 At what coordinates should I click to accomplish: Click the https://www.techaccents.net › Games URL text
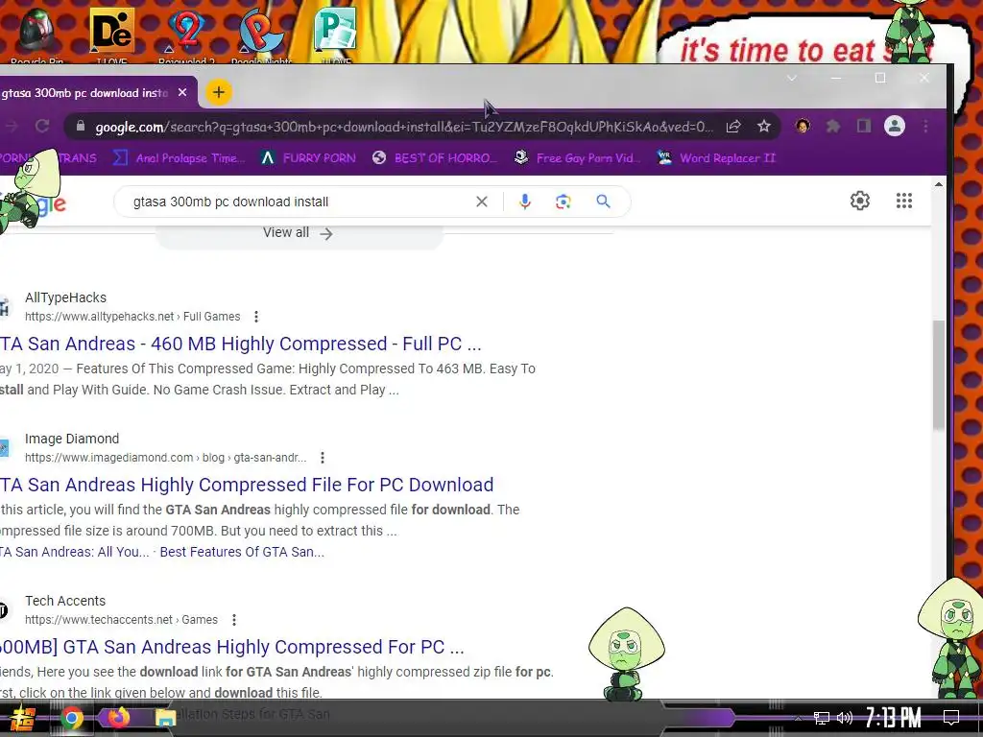[122, 620]
